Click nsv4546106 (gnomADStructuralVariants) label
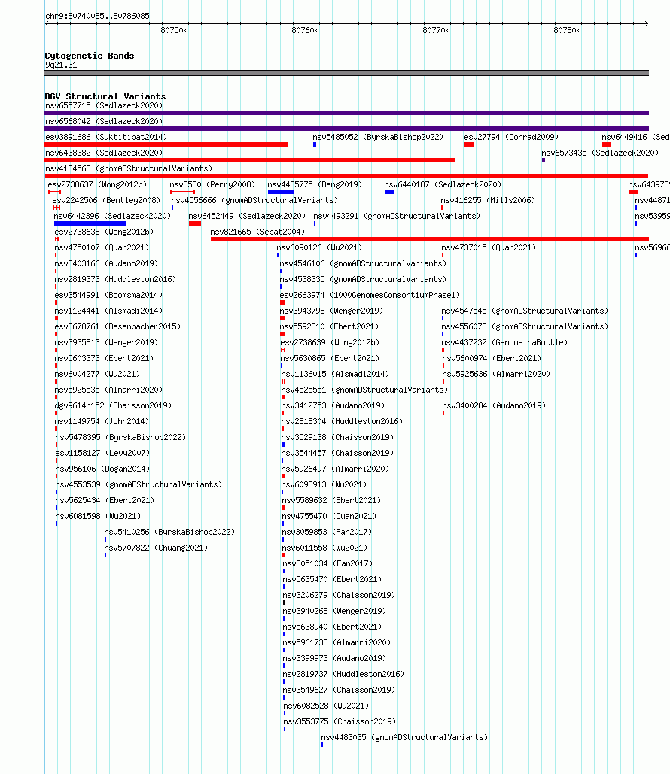The height and width of the screenshot is (774, 670). (x=363, y=263)
